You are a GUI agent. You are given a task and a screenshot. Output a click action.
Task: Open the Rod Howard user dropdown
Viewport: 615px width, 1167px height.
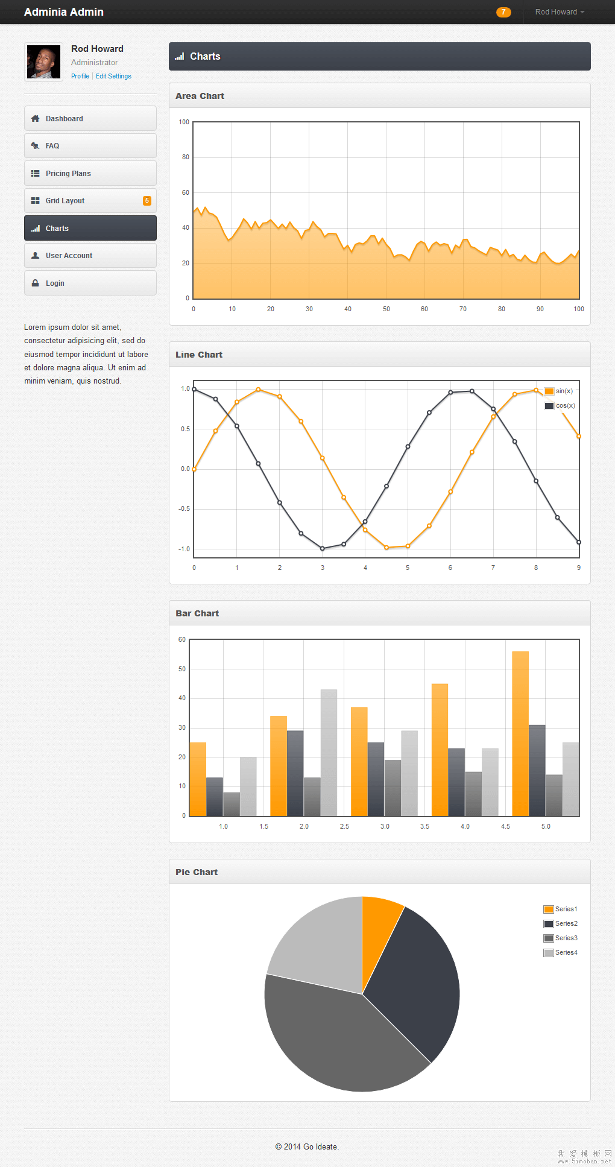coord(560,12)
